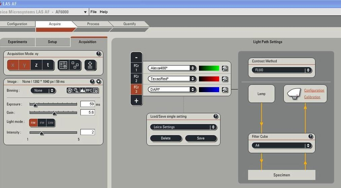
Task: Open the camera Calibration link
Action: pyautogui.click(x=312, y=97)
